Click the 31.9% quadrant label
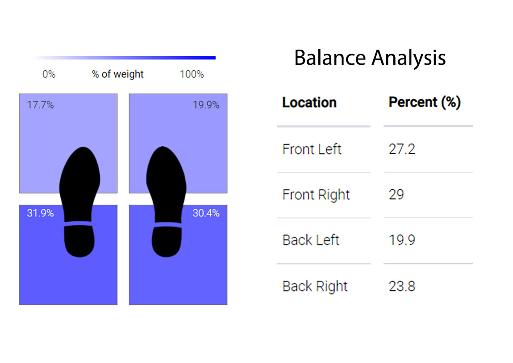 (40, 213)
